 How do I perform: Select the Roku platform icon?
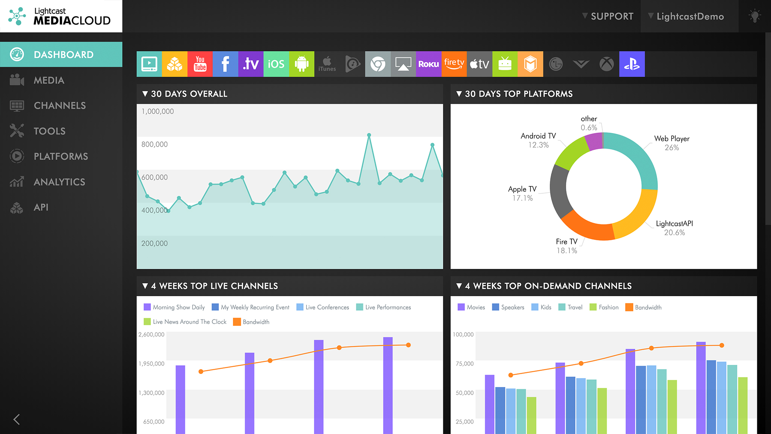(x=428, y=64)
